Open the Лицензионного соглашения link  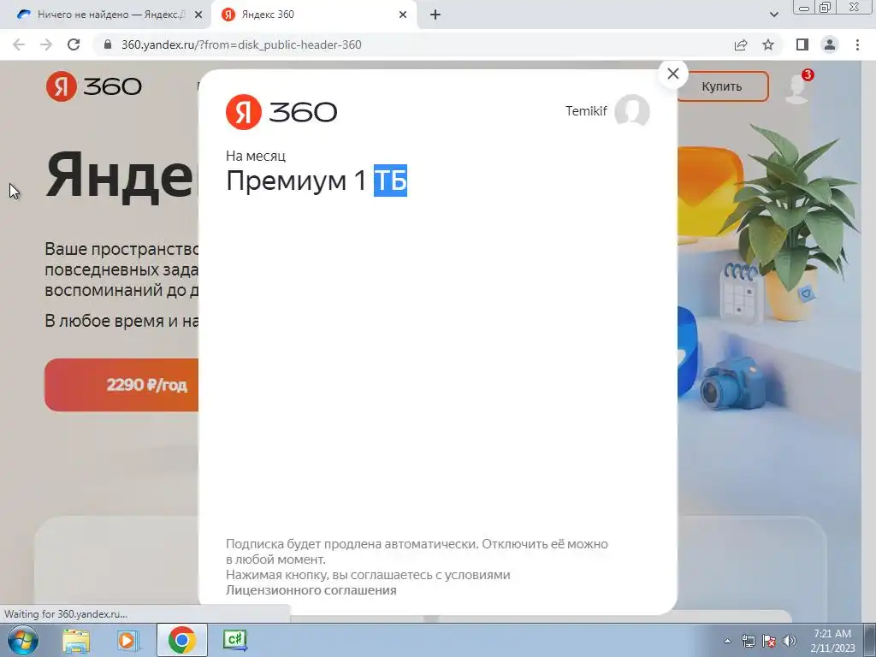point(311,590)
